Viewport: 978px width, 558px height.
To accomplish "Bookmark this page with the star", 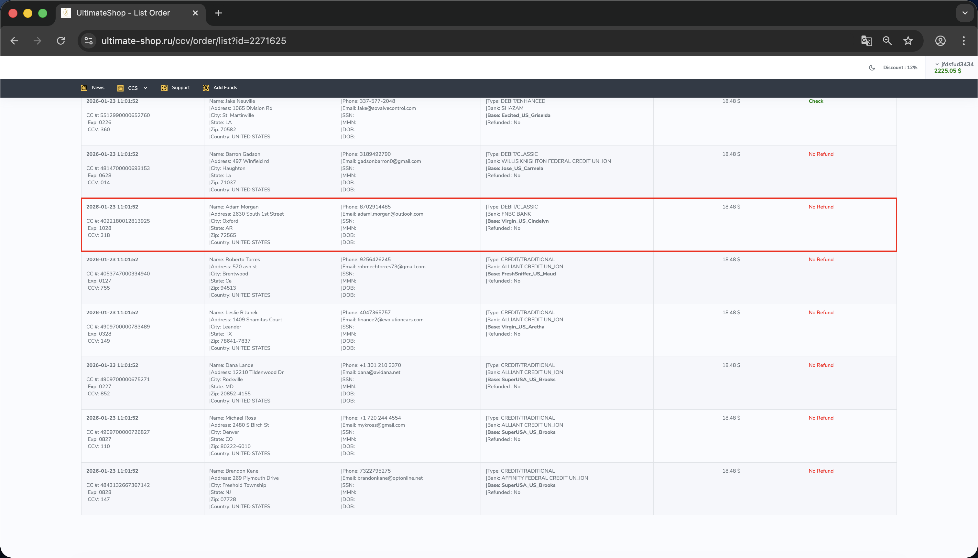I will (x=908, y=41).
